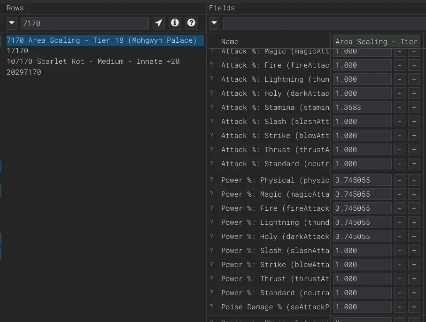
Task: Focus the Rows search box containing 7170
Action: point(85,23)
